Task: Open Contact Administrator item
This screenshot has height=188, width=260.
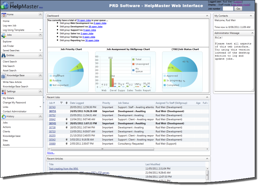Action: (x=15, y=112)
